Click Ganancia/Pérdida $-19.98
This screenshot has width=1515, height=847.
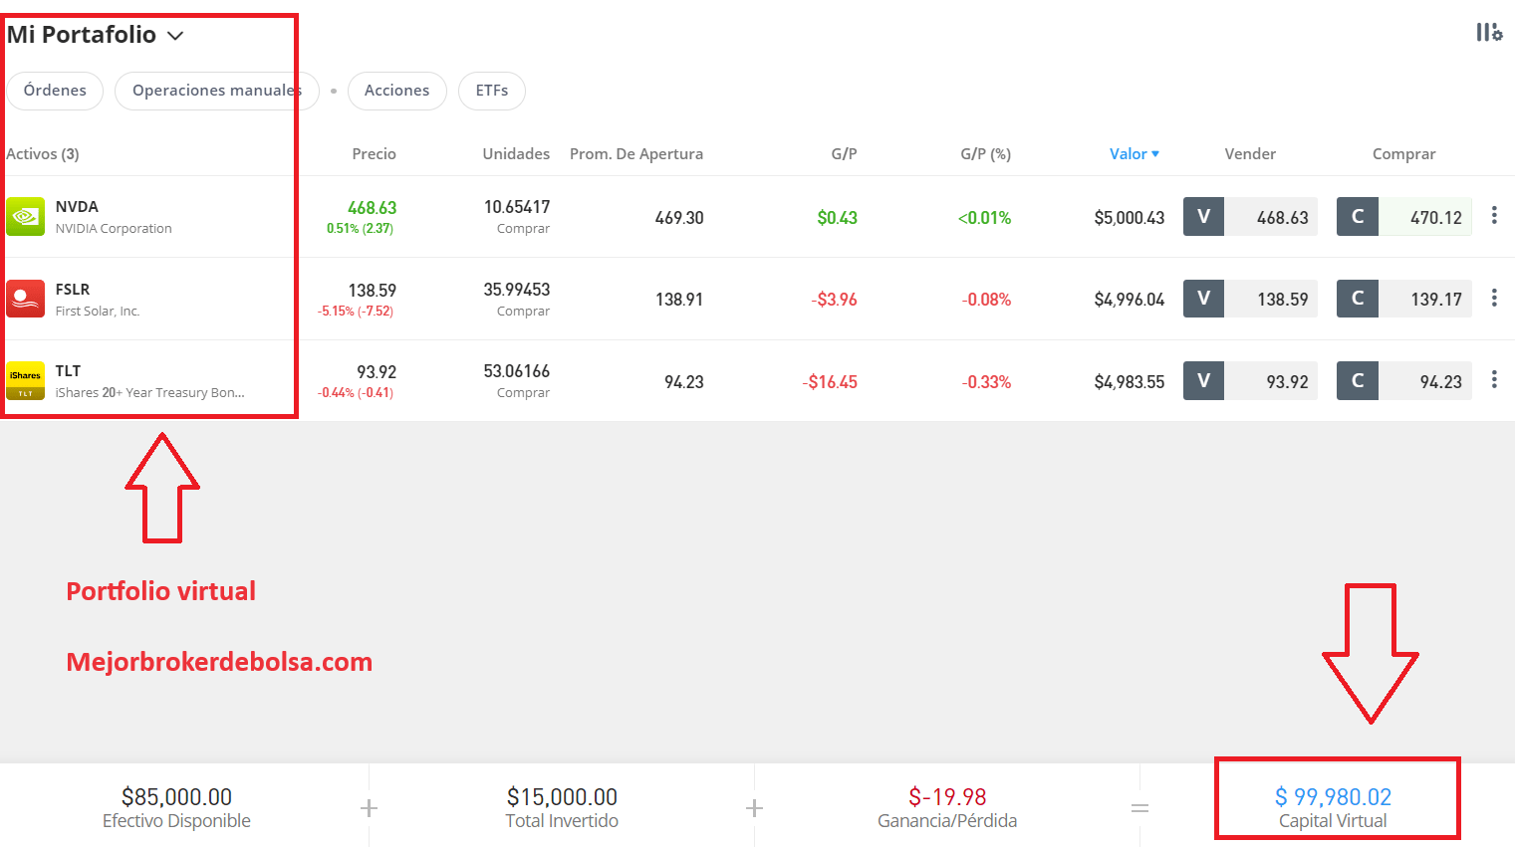pyautogui.click(x=947, y=797)
